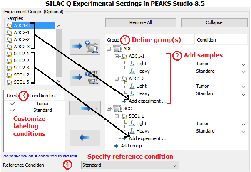Screen dimensions: 251x172
Task: Select the ADC1-1 tree label
Action: tap(137, 56)
